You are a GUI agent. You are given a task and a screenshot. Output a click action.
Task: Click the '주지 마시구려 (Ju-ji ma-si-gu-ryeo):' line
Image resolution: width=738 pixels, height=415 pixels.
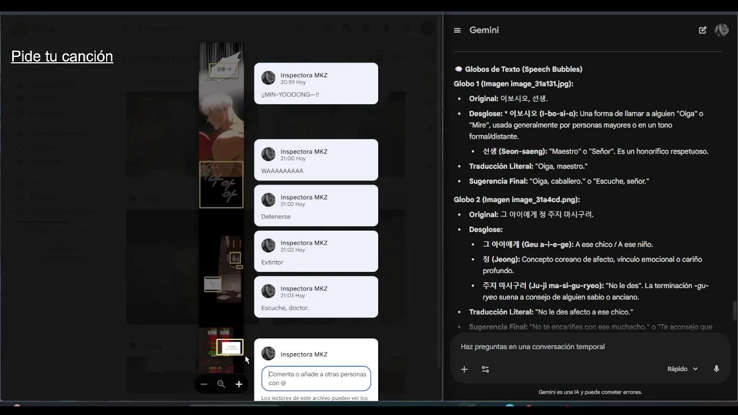click(x=596, y=291)
